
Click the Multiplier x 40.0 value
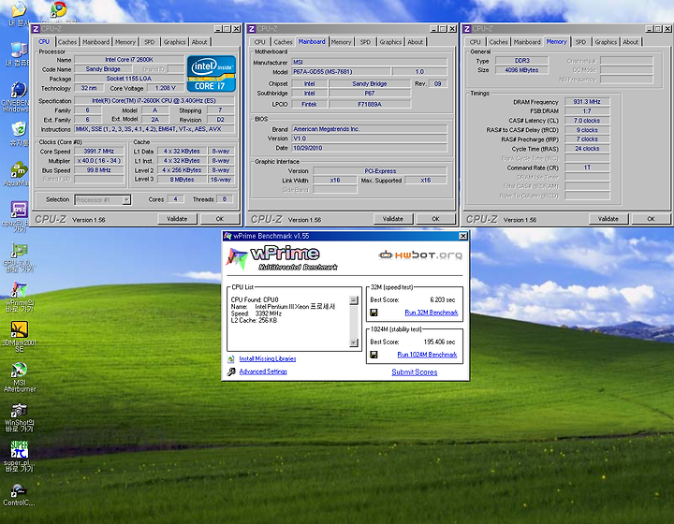point(99,161)
